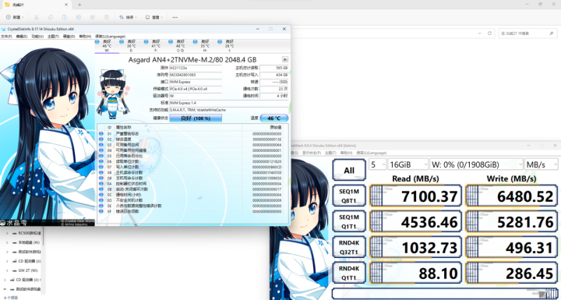Screen dimensions: 561x300
Task: Click the 46 °C temperature button
Action: click(273, 118)
